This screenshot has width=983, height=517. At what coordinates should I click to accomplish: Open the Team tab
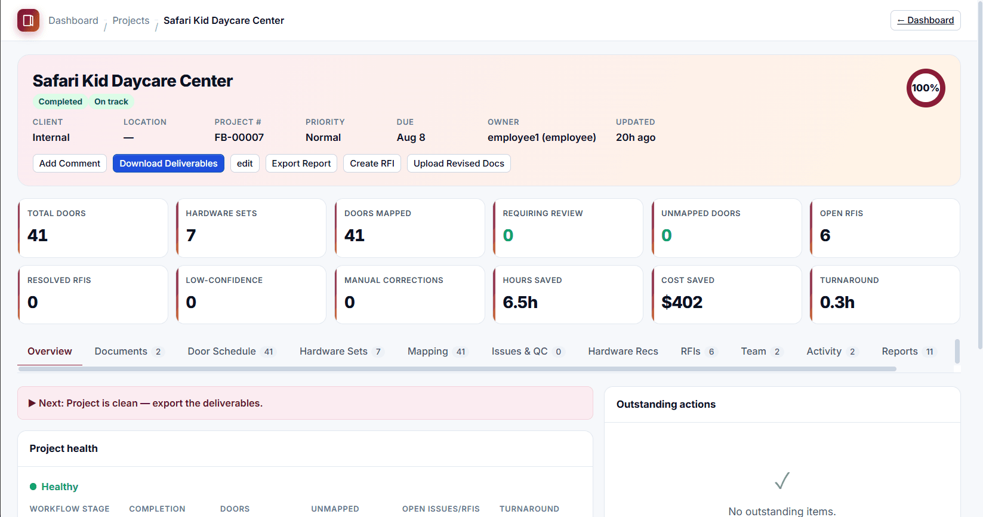pos(762,351)
